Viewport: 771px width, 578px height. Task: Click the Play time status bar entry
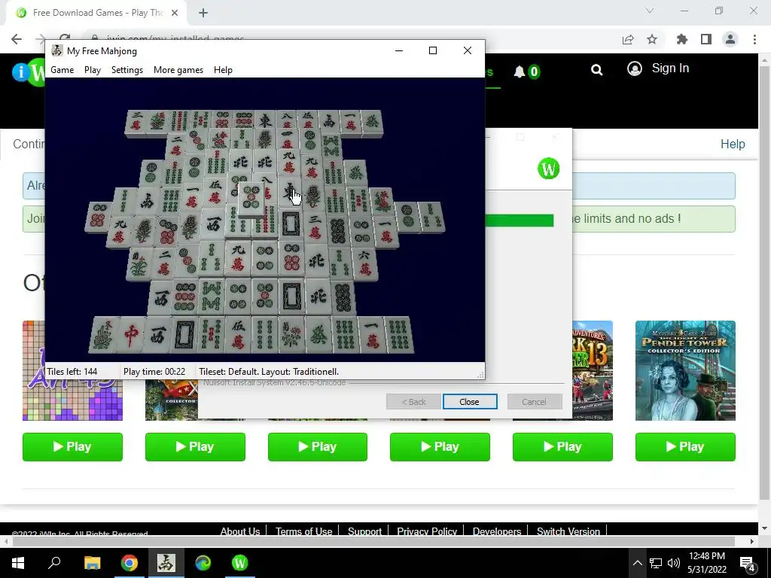(x=154, y=372)
